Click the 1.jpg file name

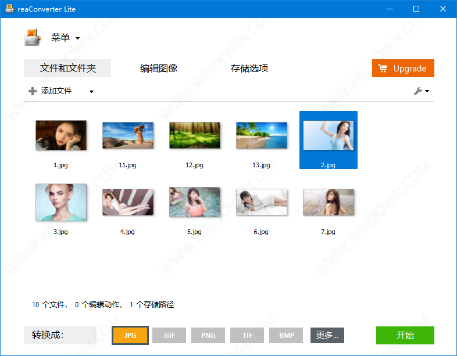[x=60, y=165]
